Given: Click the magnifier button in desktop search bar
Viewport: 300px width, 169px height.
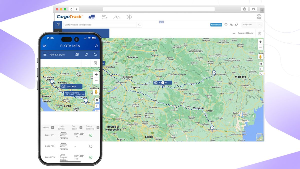Looking at the screenshot, I should coord(139,25).
